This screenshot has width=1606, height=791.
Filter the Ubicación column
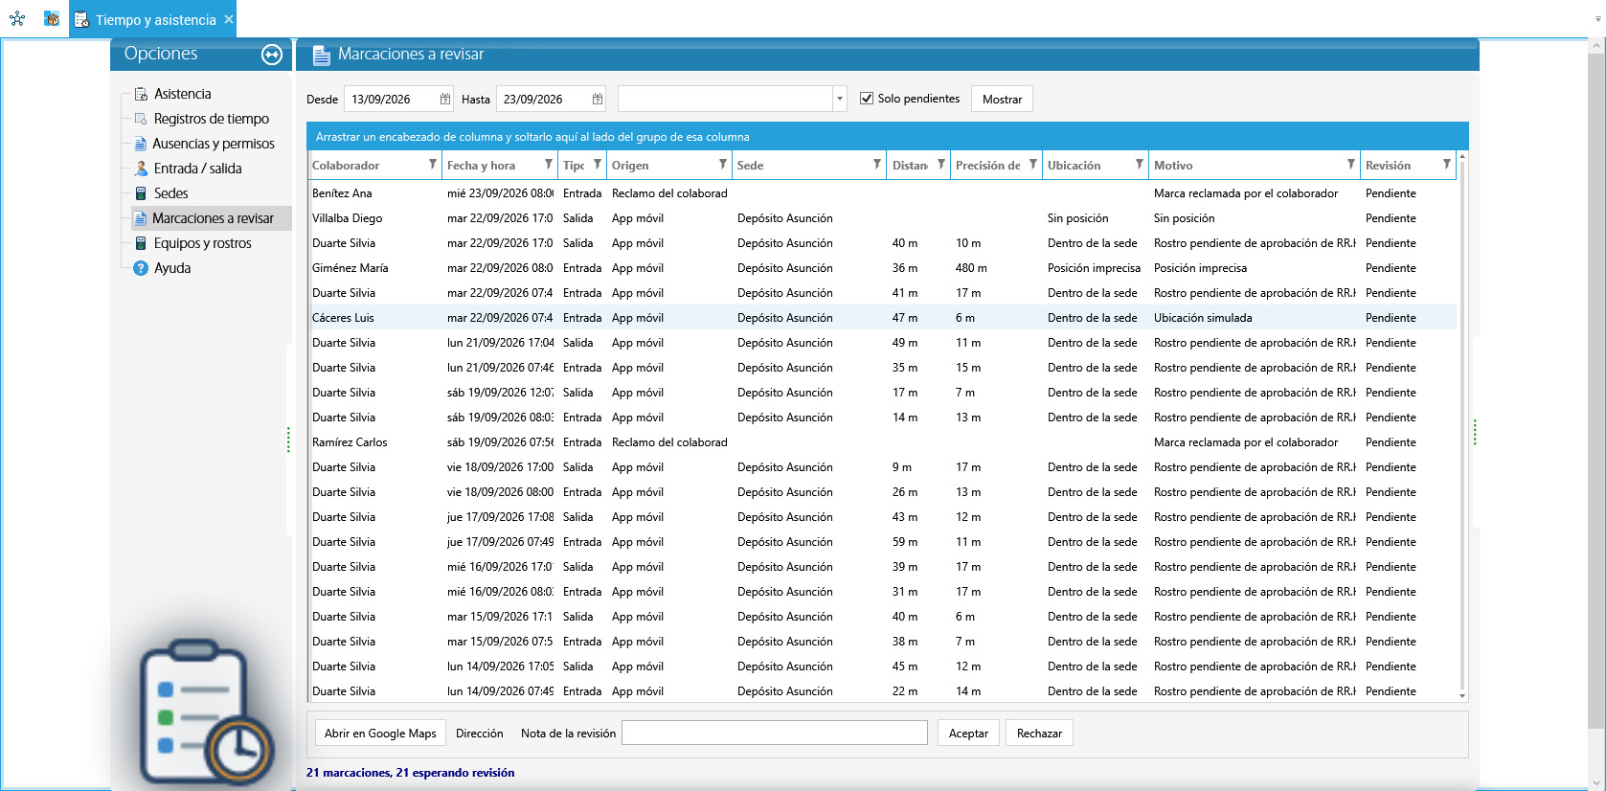[1140, 165]
